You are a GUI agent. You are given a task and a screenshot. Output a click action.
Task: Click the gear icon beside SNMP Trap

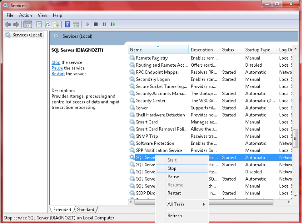click(x=132, y=136)
